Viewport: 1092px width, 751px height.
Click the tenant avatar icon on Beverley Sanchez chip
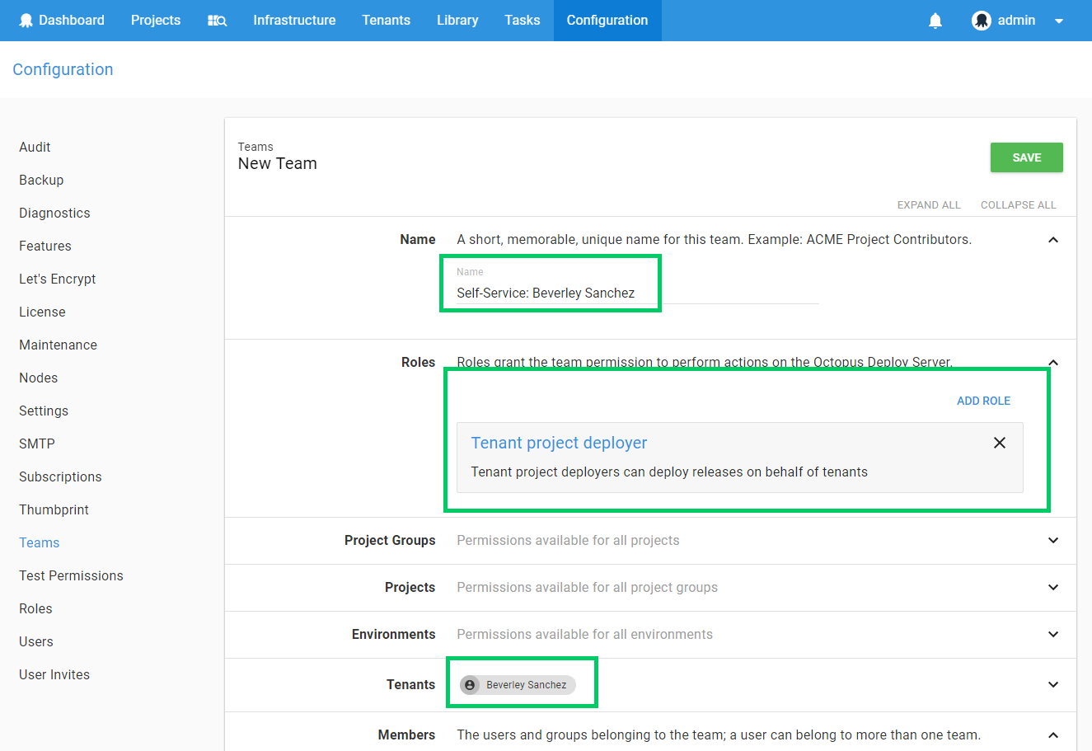pos(470,685)
